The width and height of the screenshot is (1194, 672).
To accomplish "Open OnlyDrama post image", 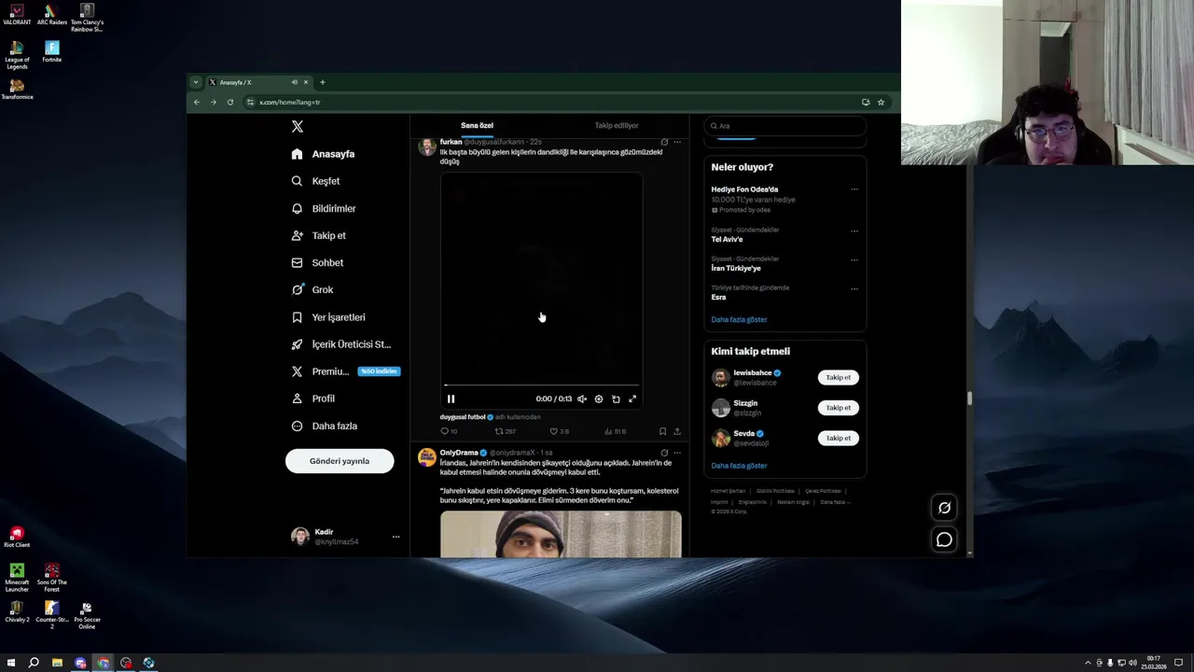I will click(561, 534).
